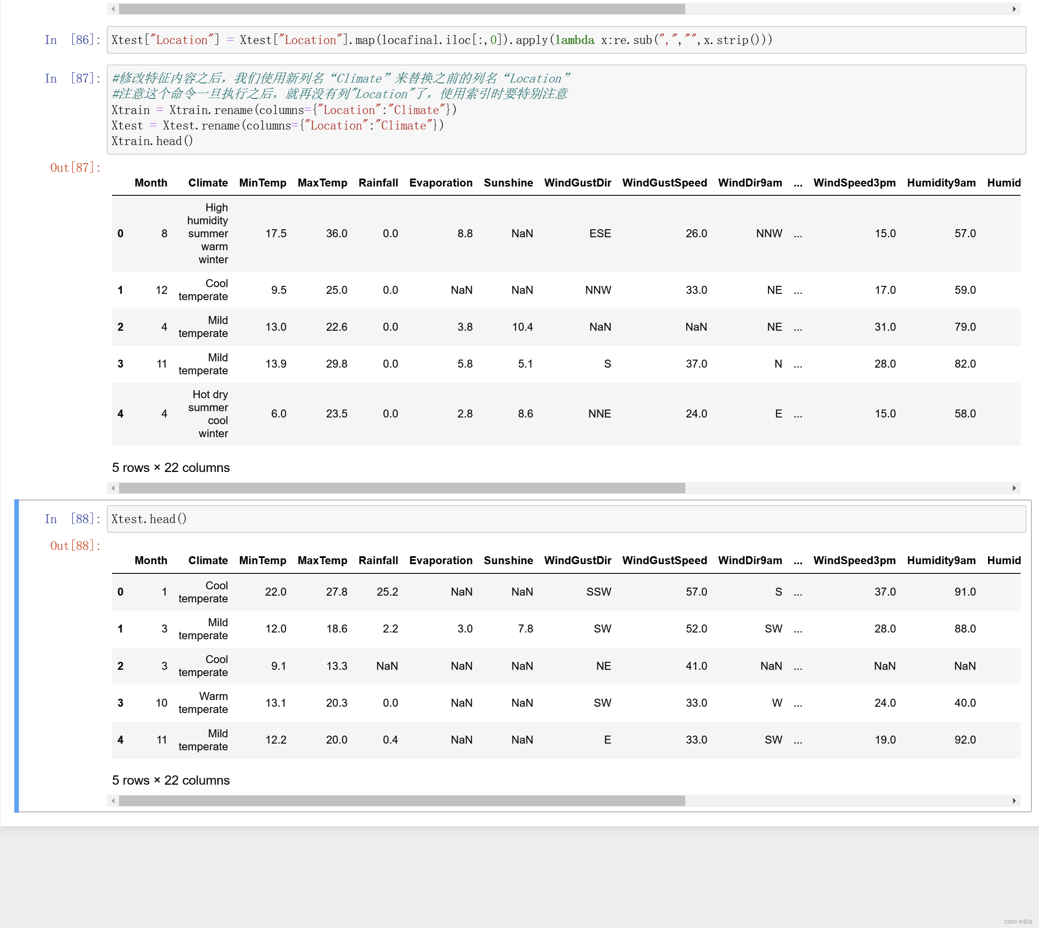Click into code cell In [86]
Viewport: 1039px width, 928px height.
pos(566,40)
